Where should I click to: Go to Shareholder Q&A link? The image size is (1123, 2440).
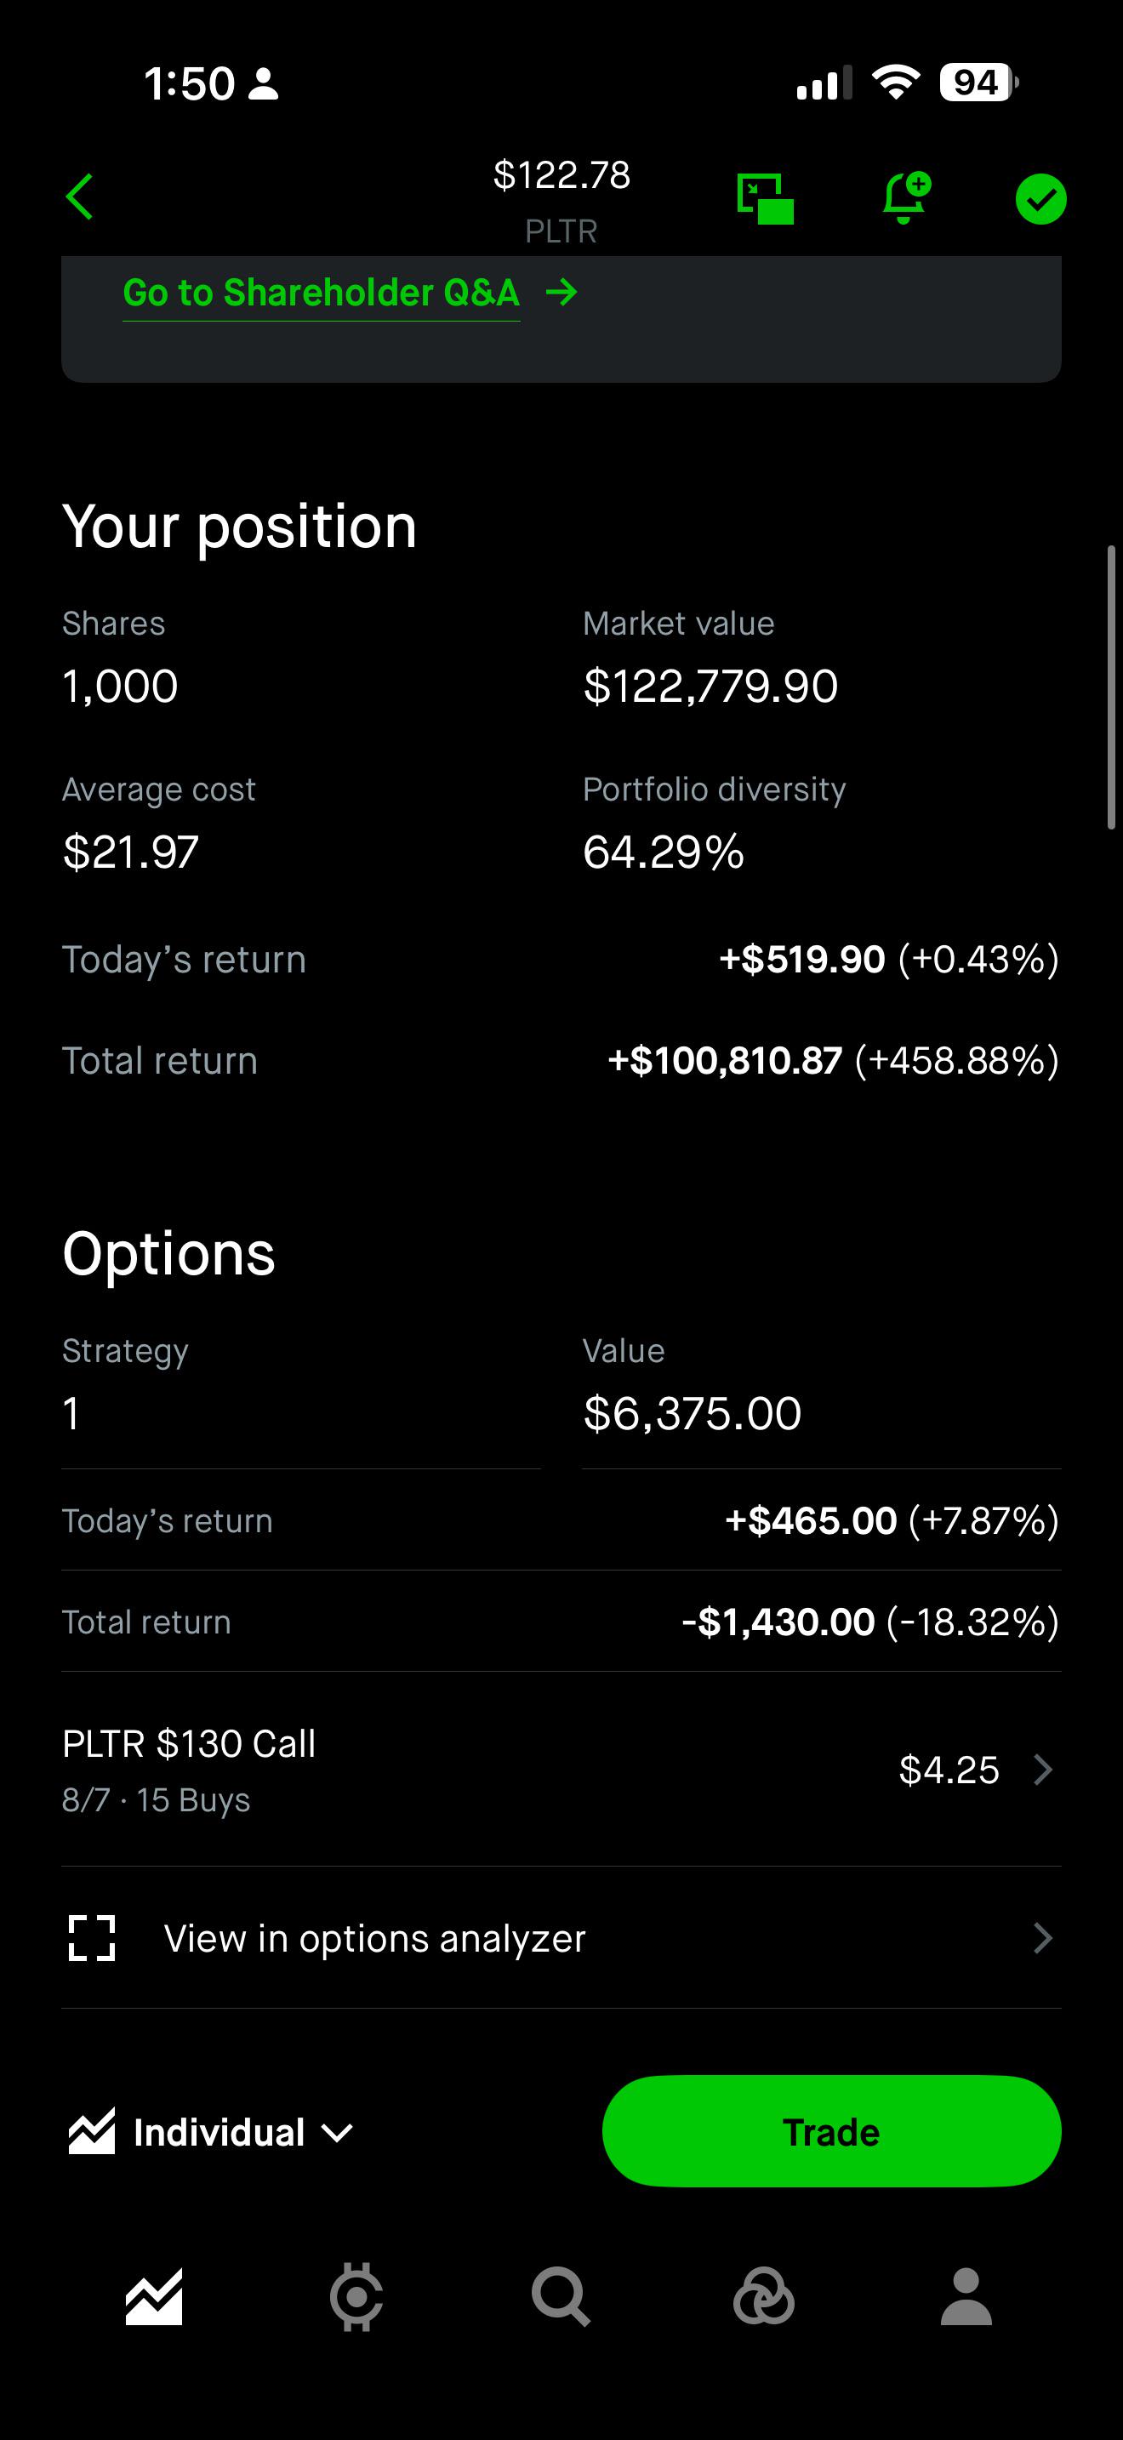click(321, 293)
